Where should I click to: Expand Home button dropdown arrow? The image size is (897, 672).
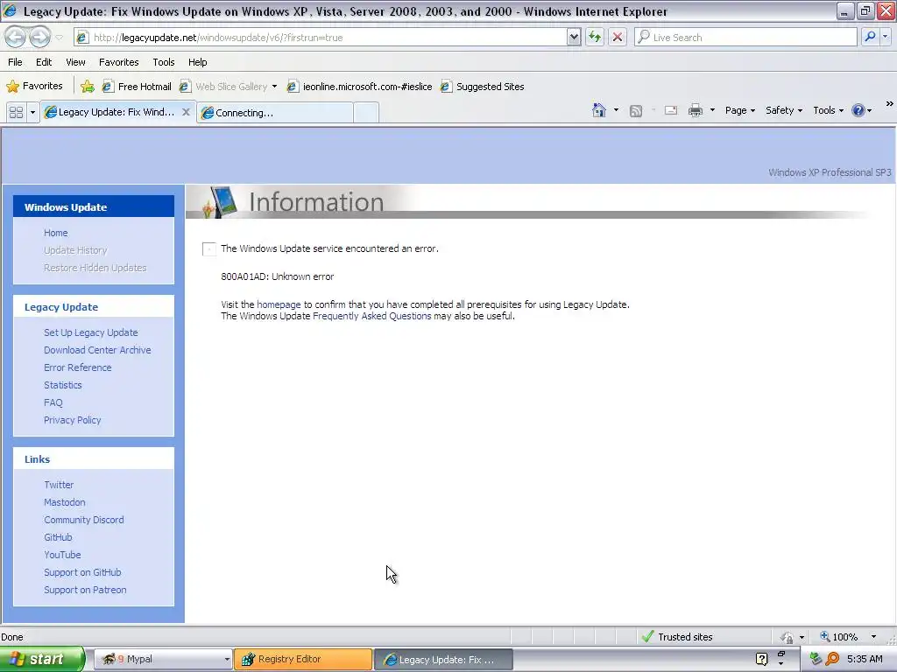(x=616, y=110)
